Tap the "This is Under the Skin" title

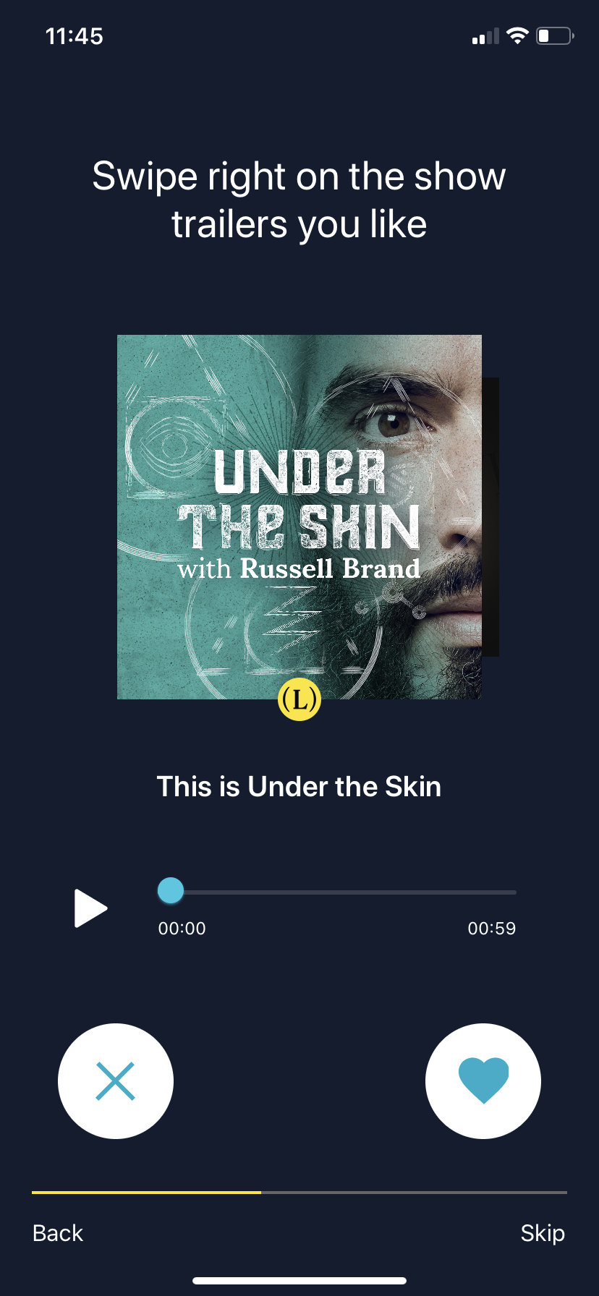[x=299, y=787]
